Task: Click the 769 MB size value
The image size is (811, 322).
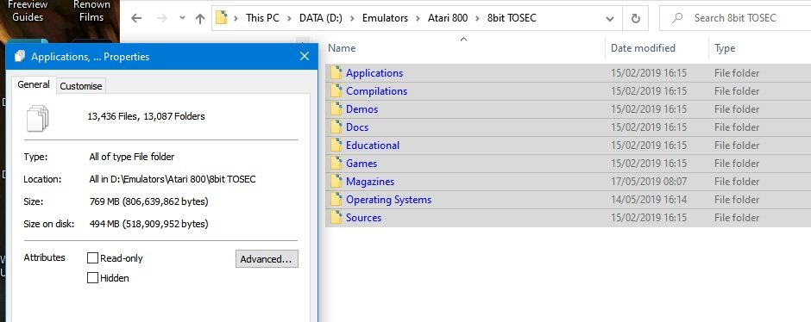Action: [x=149, y=201]
